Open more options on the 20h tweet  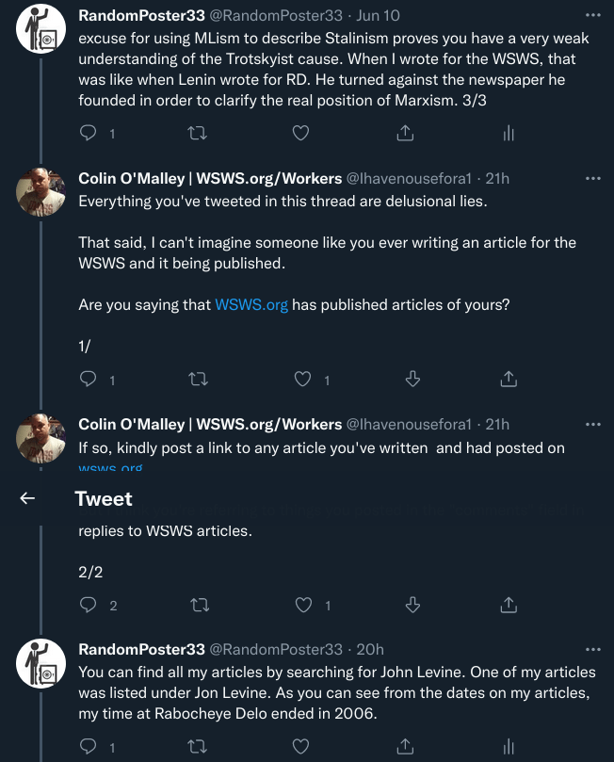(592, 650)
